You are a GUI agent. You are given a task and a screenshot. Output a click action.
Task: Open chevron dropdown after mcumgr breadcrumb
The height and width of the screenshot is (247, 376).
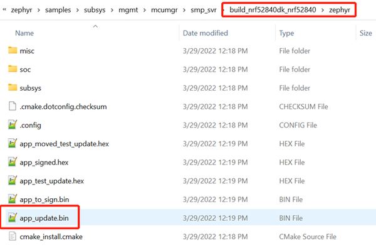pyautogui.click(x=184, y=10)
